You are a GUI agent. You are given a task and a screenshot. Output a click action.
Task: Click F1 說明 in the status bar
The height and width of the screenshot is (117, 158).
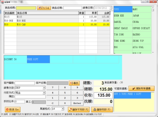5,114
